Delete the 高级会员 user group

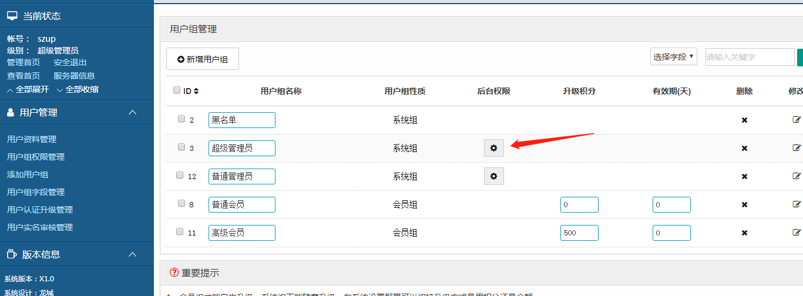click(x=744, y=233)
